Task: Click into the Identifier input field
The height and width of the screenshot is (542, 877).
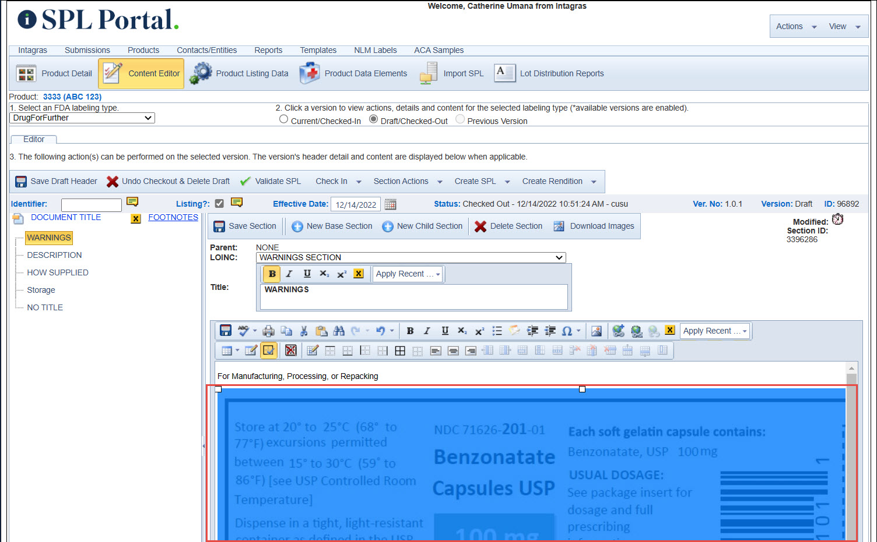Action: click(92, 205)
